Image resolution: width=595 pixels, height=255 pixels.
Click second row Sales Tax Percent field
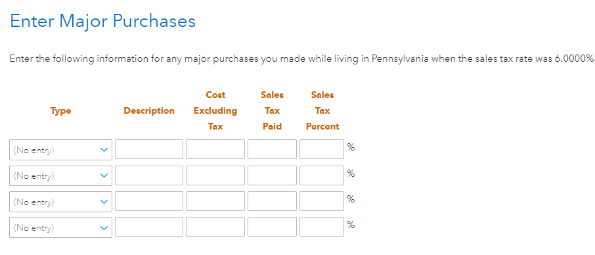click(322, 175)
